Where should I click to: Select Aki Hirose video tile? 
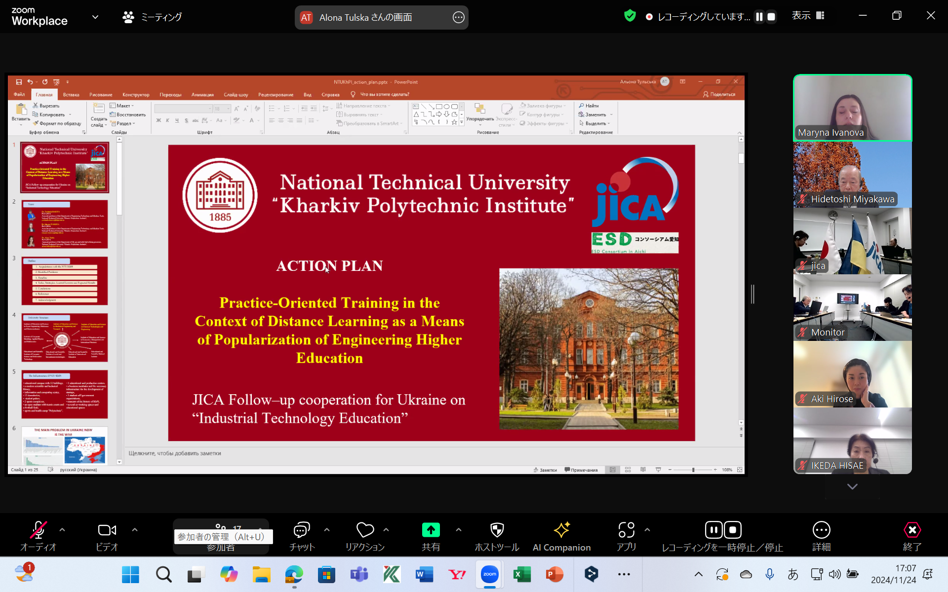pos(853,374)
